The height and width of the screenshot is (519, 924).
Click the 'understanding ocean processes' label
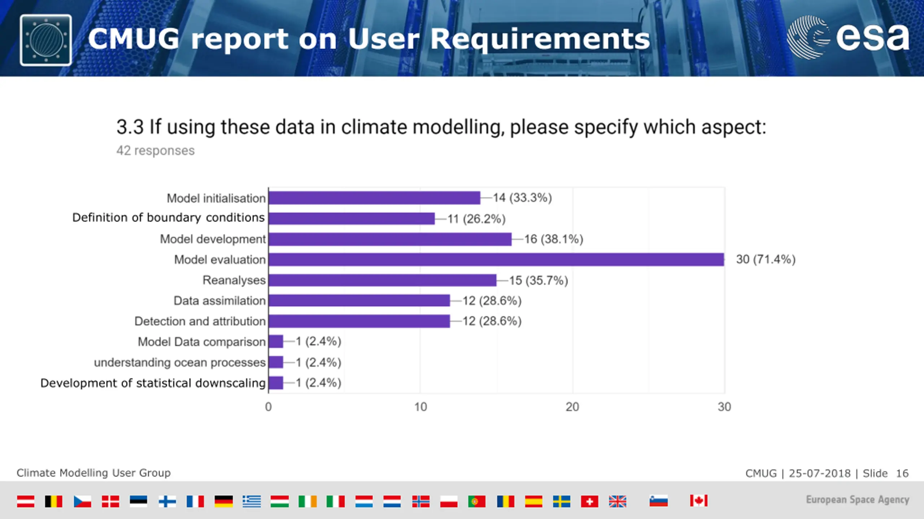(x=180, y=363)
